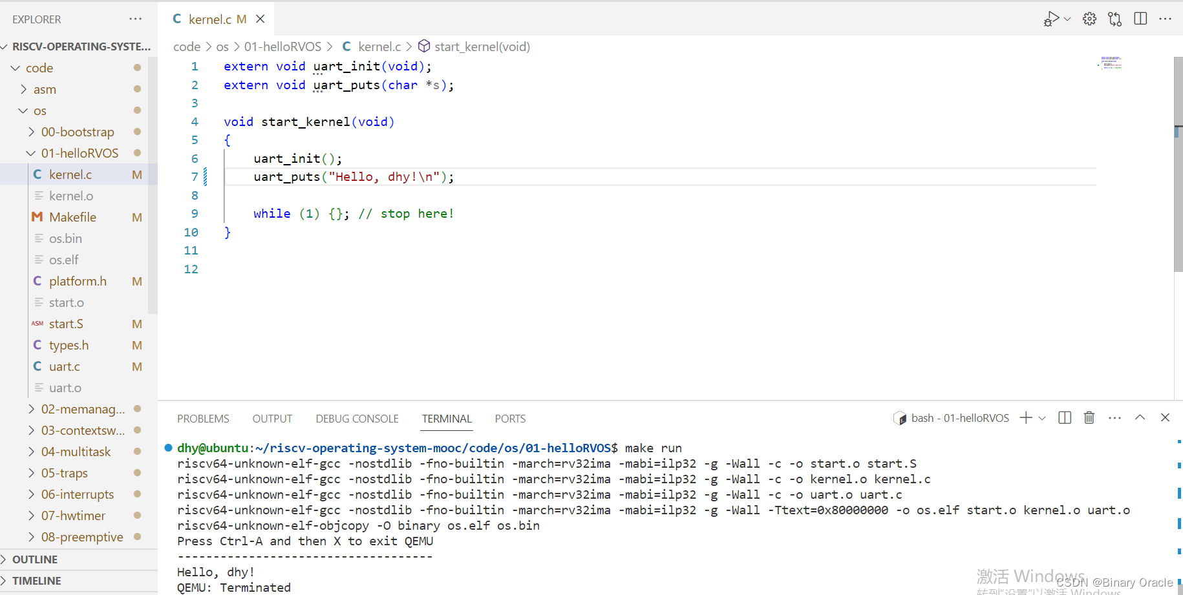The width and height of the screenshot is (1183, 595).
Task: Switch to the OUTPUT panel tab
Action: click(272, 419)
